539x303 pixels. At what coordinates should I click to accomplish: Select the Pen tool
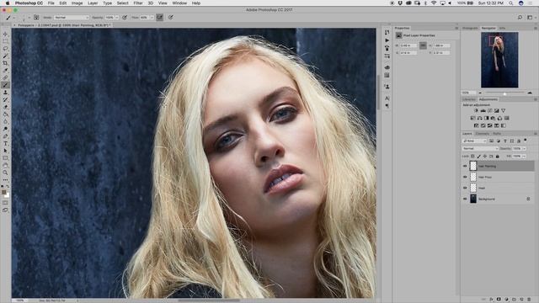[5, 136]
